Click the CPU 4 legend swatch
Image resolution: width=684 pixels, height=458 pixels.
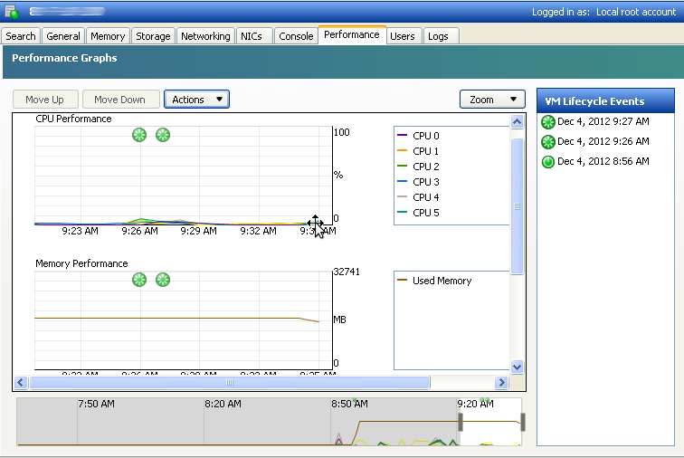(403, 197)
